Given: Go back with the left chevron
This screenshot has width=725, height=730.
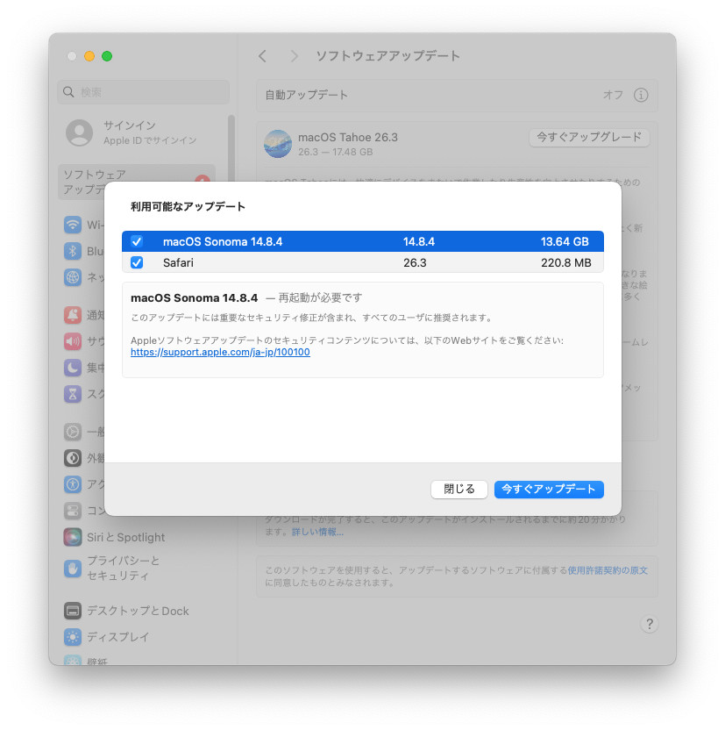Looking at the screenshot, I should tap(262, 56).
